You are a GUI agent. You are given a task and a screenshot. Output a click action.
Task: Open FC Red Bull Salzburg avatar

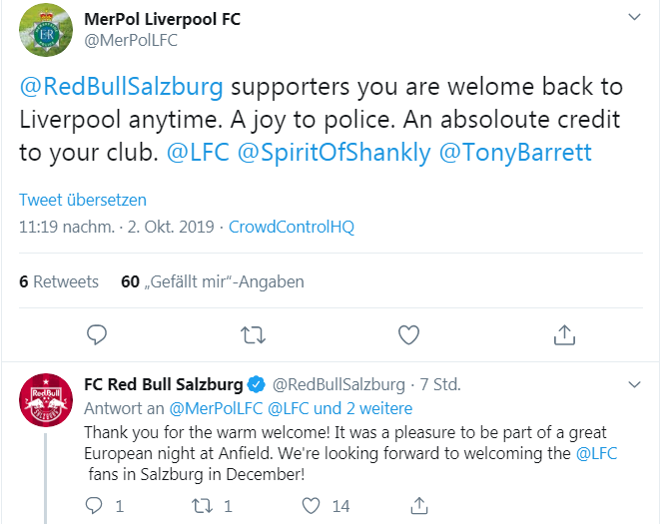pos(46,400)
